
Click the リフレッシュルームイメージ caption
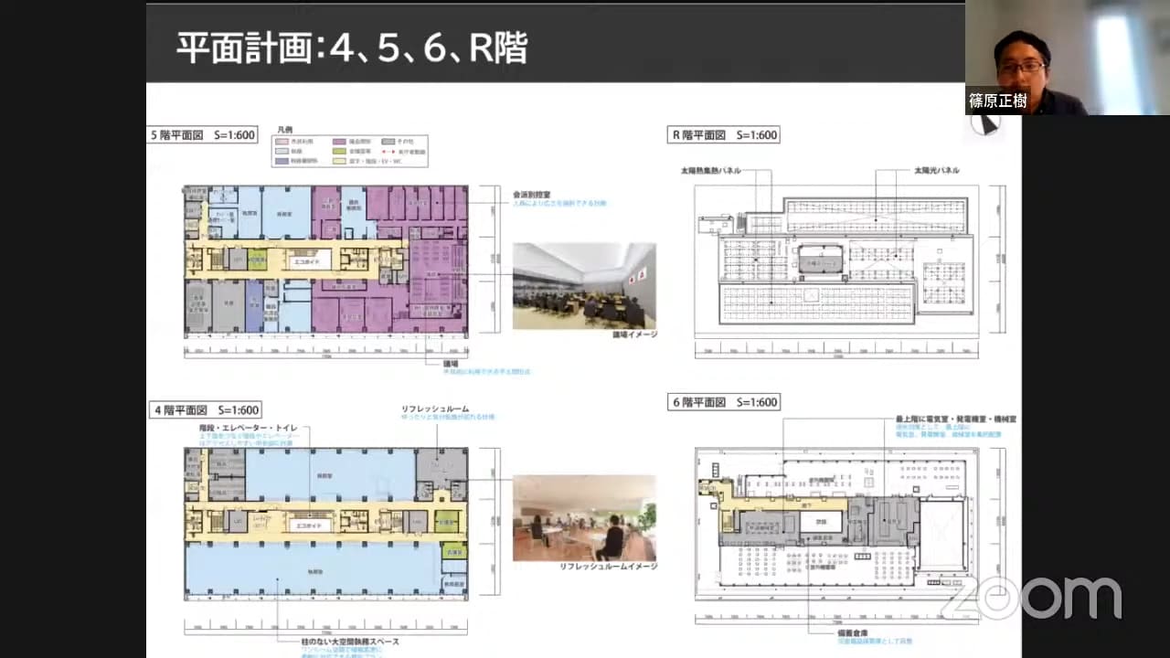tap(608, 567)
